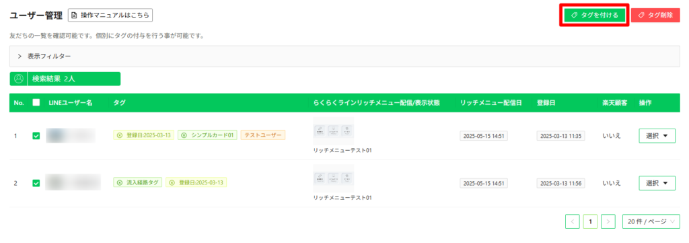Open the 操作マニュアルはこちら manual link

click(x=110, y=15)
